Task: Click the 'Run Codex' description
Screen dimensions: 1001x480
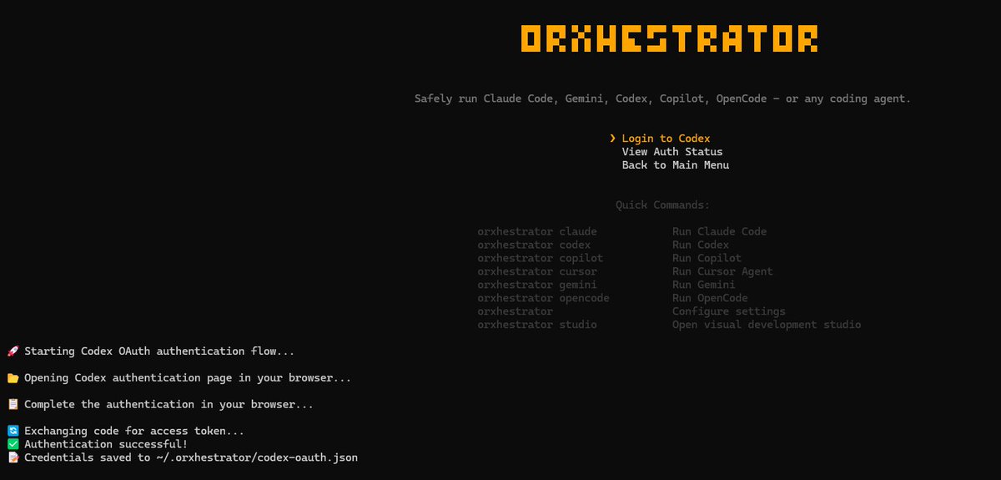Action: coord(701,245)
